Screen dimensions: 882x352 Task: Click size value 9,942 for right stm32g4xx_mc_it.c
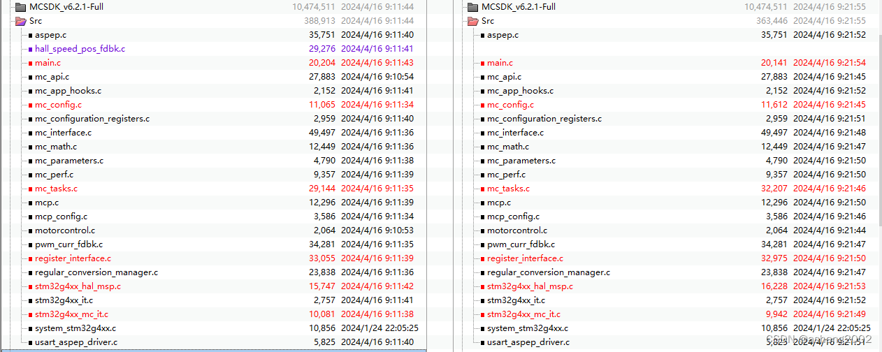click(777, 314)
